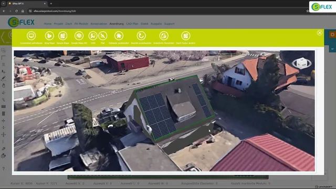Image resolution: width=336 pixels, height=189 pixels.
Task: Bookmark the page with the star icon
Action: pos(307,11)
